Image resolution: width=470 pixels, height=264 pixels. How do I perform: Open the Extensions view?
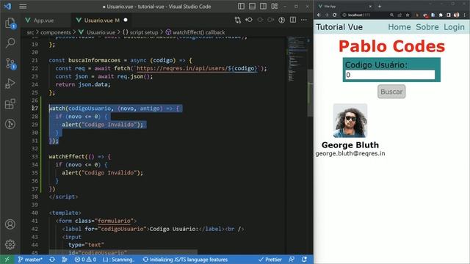pos(10,104)
